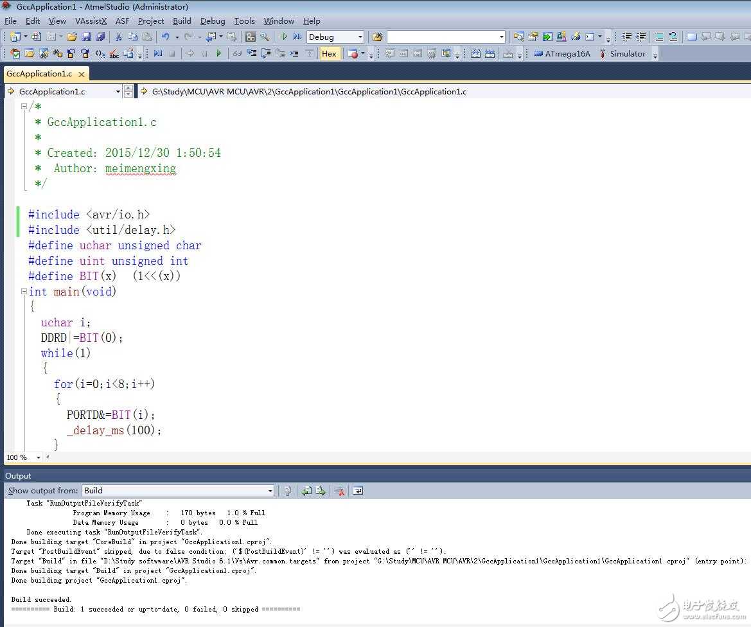The image size is (751, 627).
Task: Expand the device toolbar overflow after Simulator
Action: (x=655, y=55)
